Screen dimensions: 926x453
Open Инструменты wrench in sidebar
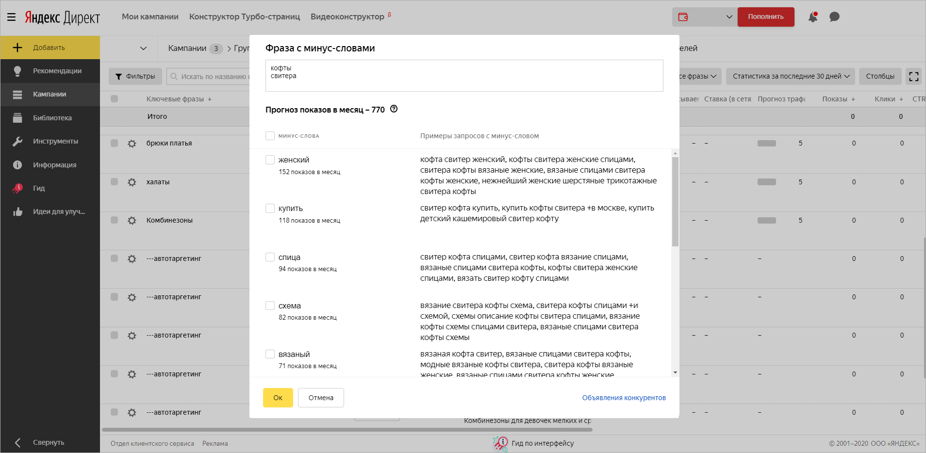tap(17, 141)
